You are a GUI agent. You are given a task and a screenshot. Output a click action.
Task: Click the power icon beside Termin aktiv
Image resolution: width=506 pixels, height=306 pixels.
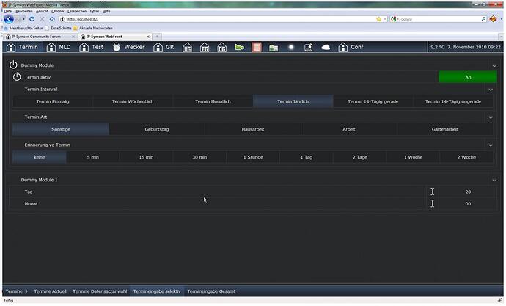[17, 77]
